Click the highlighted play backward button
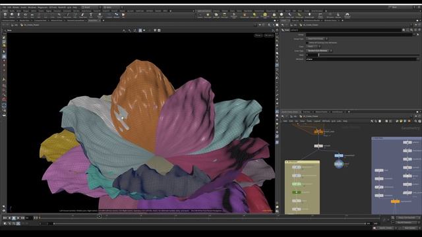422x237 pixels. coord(14,218)
